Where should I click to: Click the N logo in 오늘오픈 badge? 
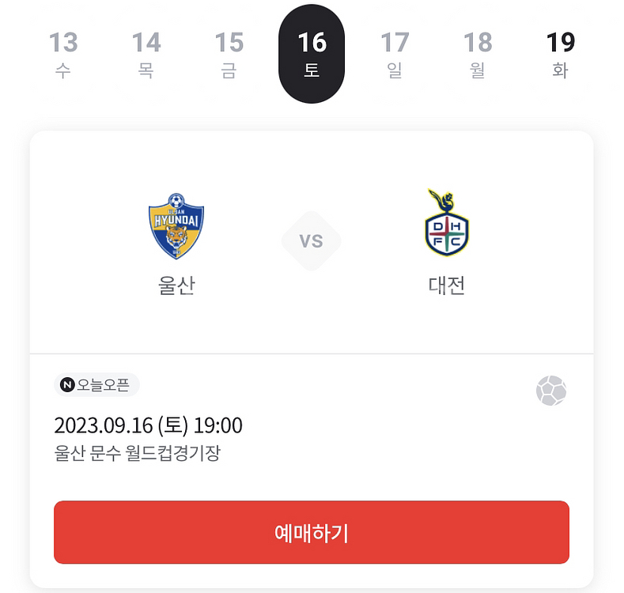tap(67, 385)
